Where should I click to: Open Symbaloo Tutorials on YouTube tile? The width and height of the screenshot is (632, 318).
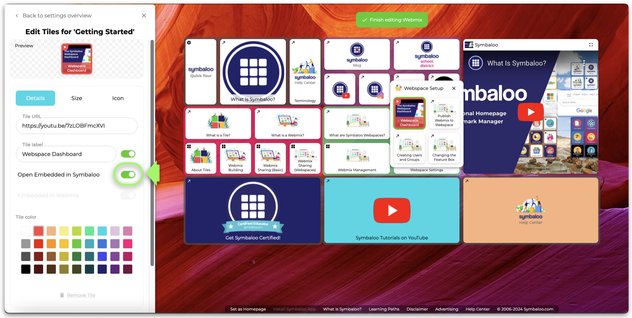pyautogui.click(x=392, y=210)
